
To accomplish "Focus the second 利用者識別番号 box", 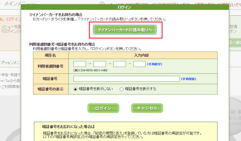I will pos(100,64).
